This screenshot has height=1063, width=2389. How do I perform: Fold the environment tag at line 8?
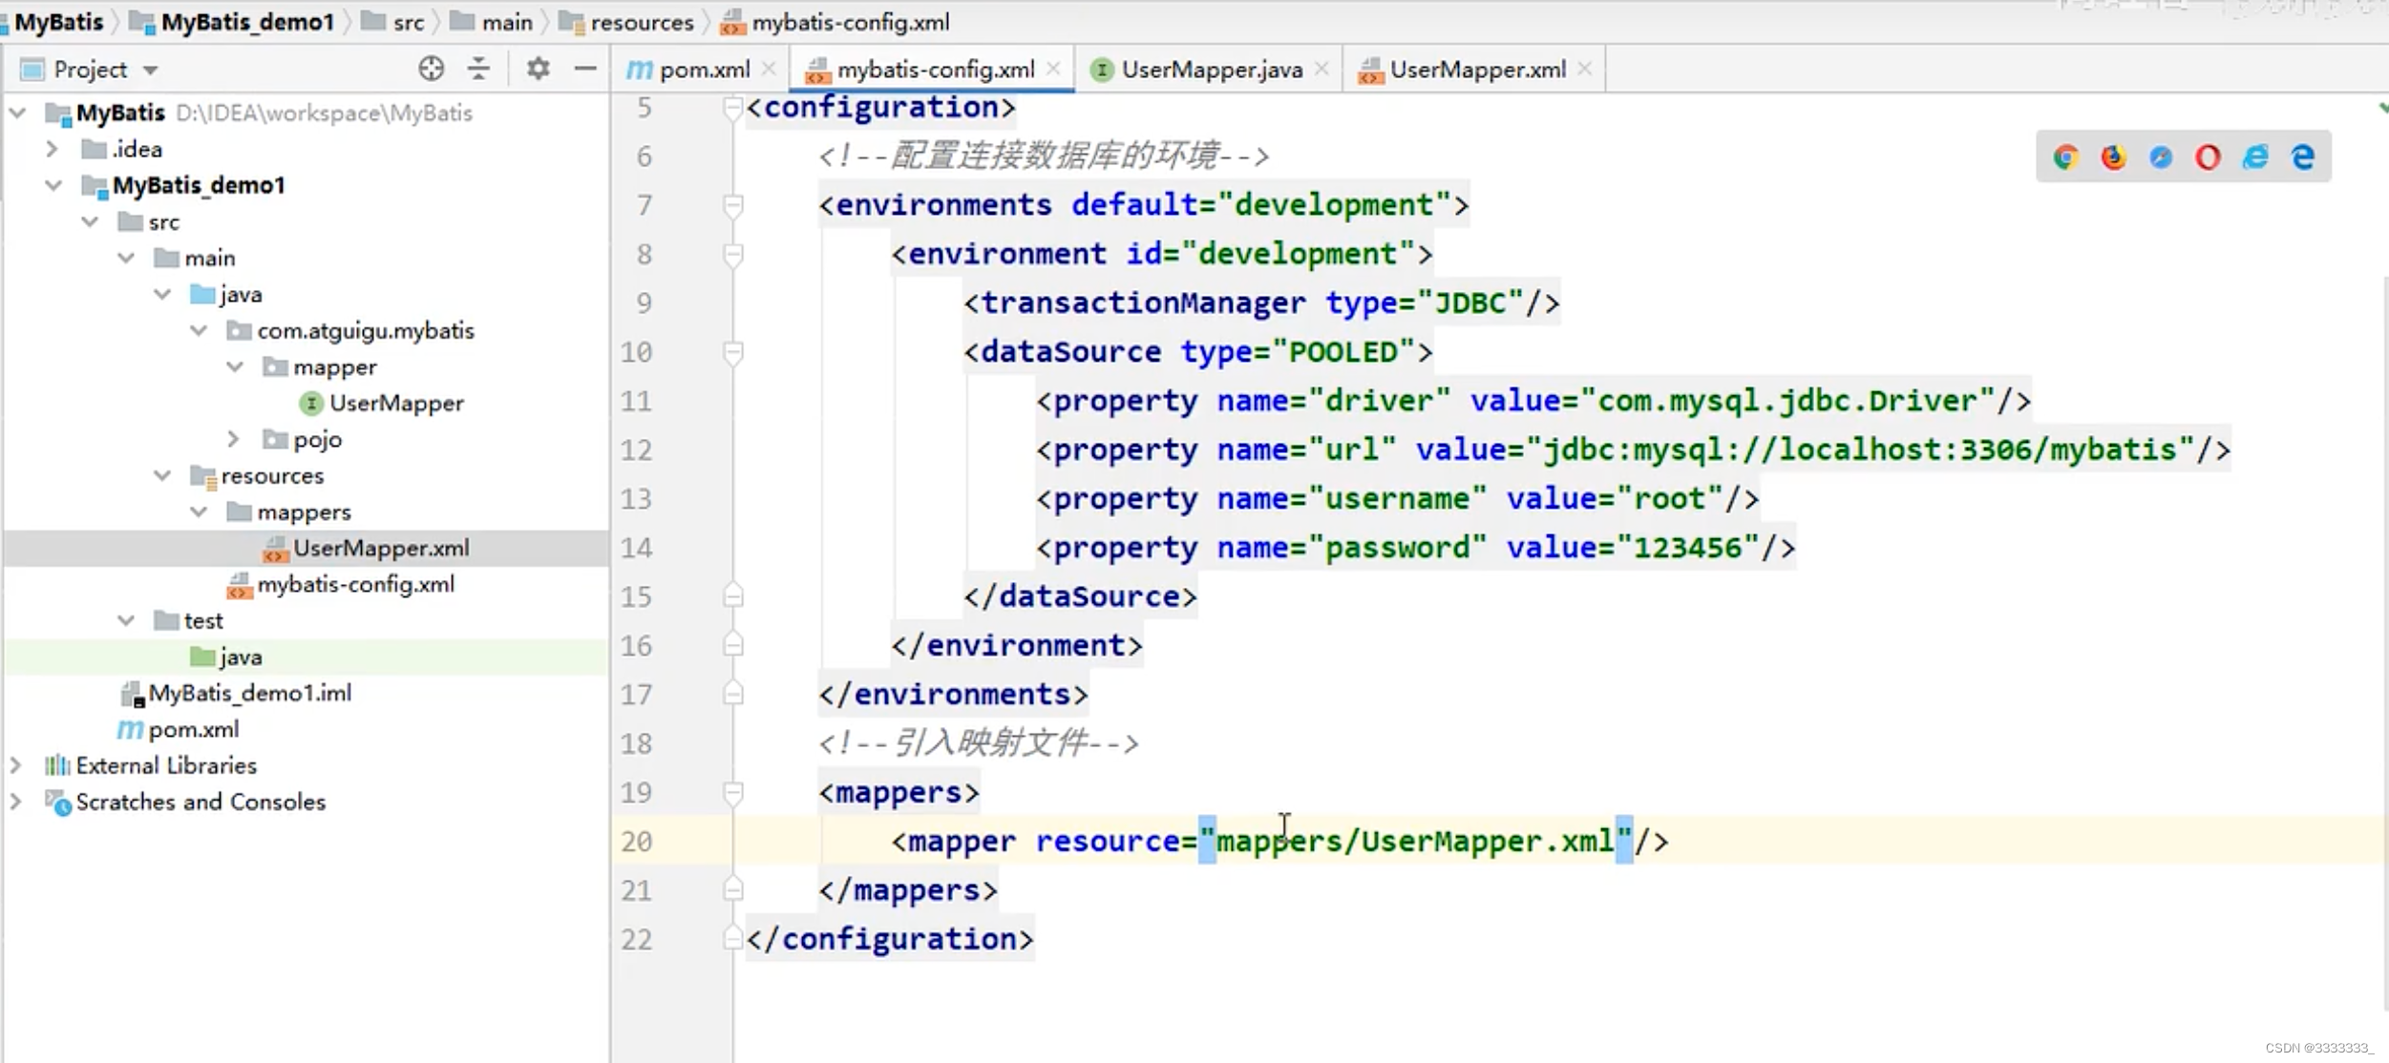coord(733,254)
